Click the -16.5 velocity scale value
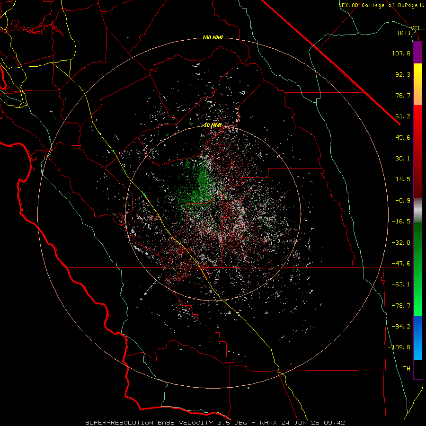426x426 pixels. click(x=401, y=222)
